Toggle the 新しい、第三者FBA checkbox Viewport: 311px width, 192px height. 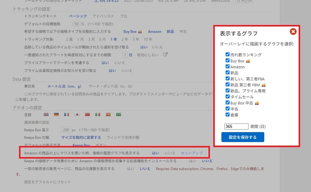coord(227,78)
